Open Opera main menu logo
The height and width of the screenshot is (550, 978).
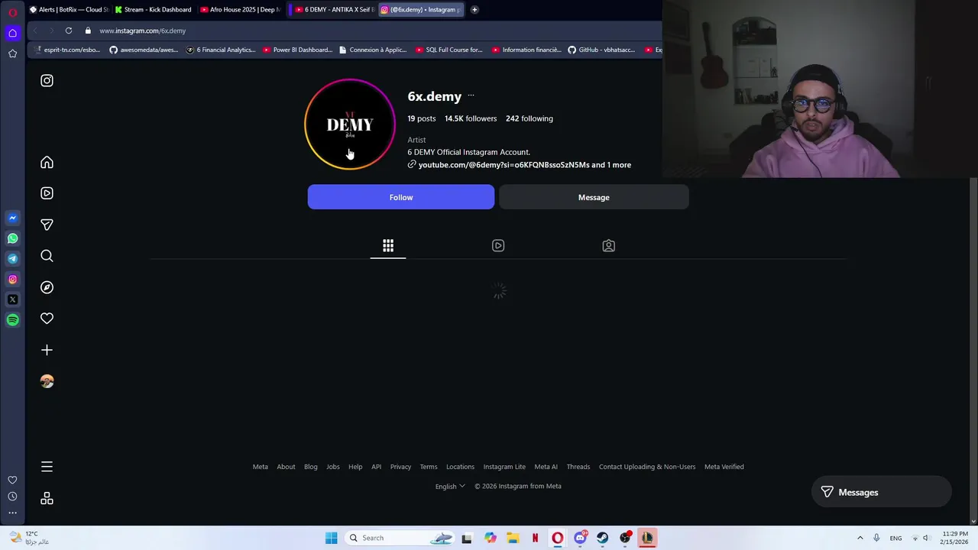12,11
